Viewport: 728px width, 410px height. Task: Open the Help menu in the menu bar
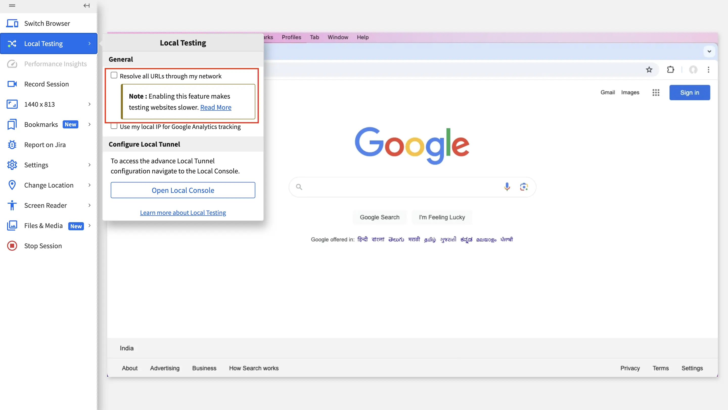362,37
